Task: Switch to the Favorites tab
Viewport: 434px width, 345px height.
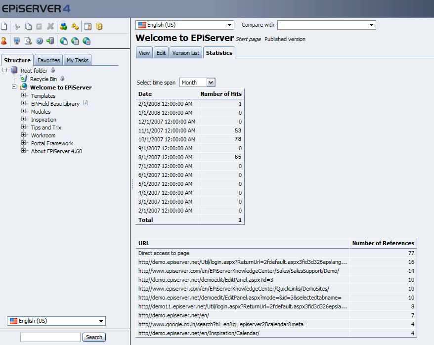Action: pyautogui.click(x=49, y=60)
